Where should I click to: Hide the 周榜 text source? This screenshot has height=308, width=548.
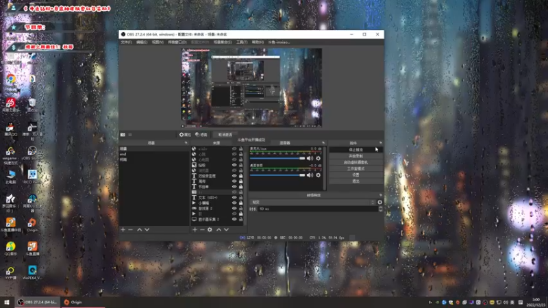pyautogui.click(x=234, y=181)
